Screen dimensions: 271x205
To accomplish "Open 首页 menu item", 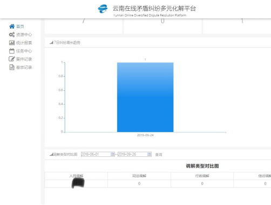I will click(20, 27).
